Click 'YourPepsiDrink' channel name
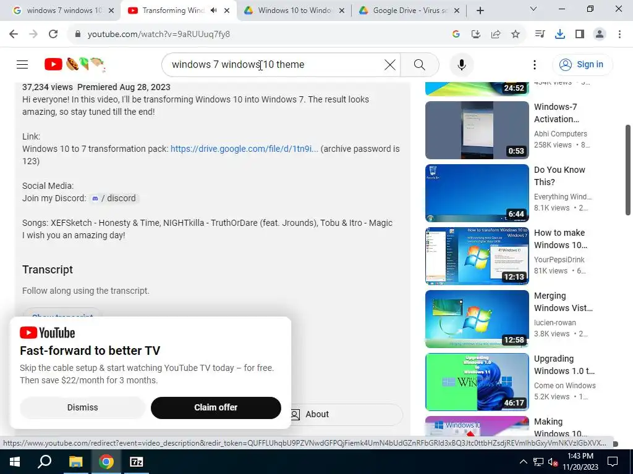Image resolution: width=633 pixels, height=474 pixels. pos(559,260)
